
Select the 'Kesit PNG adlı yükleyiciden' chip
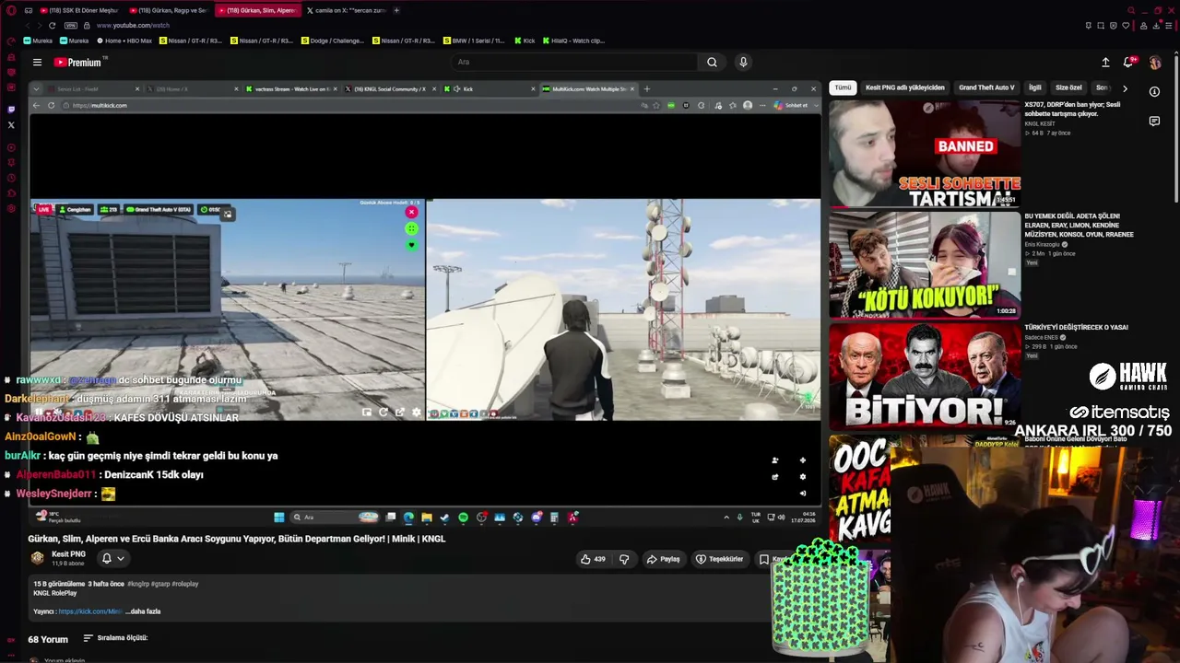click(904, 88)
